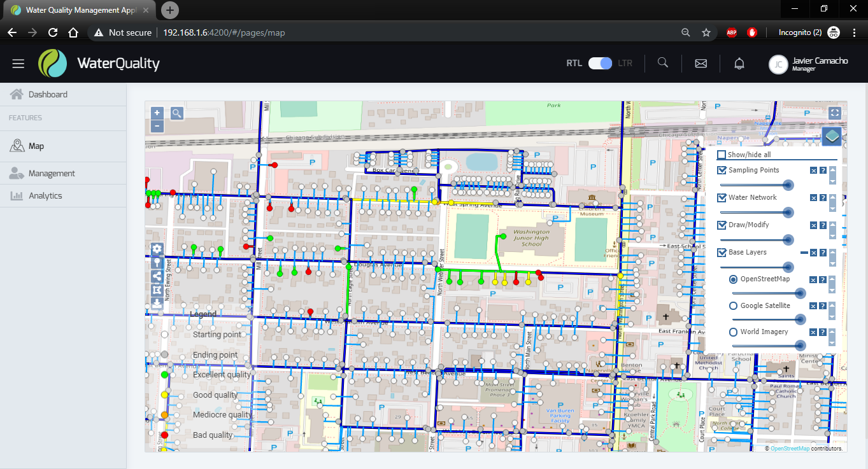Click the JC user avatar

(x=778, y=64)
